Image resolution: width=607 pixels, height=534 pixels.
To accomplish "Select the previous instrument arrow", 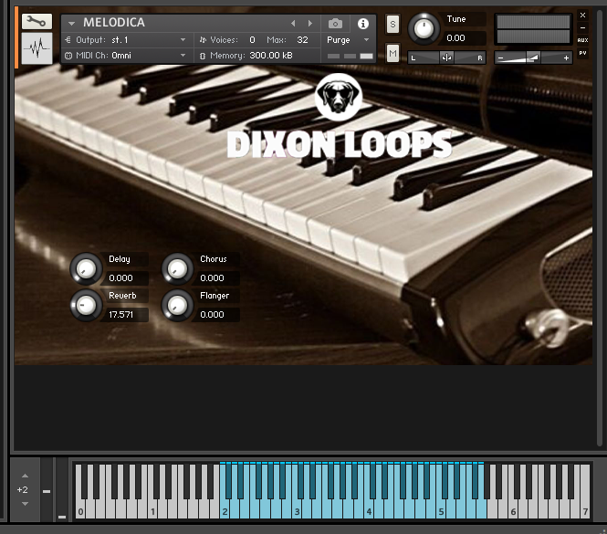I will point(293,23).
